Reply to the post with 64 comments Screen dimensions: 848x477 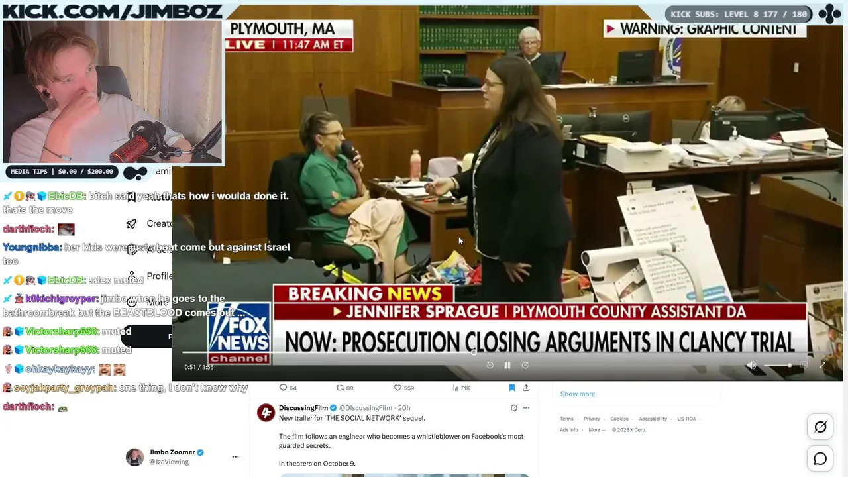(288, 388)
